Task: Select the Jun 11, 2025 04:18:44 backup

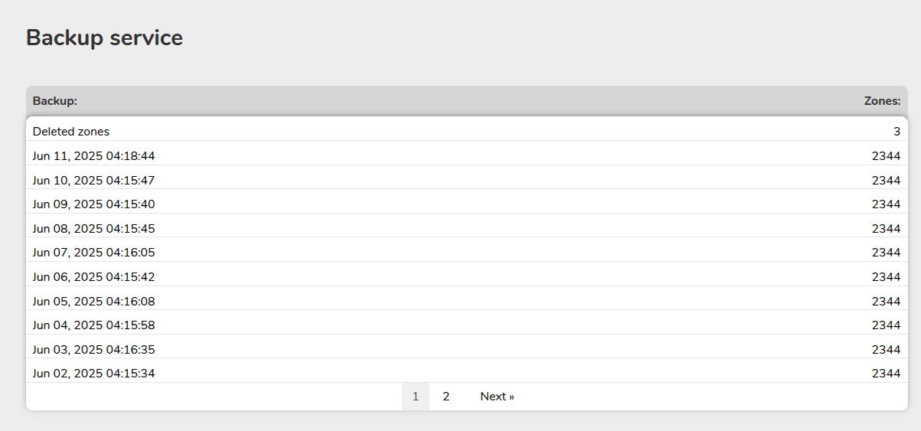Action: [93, 156]
